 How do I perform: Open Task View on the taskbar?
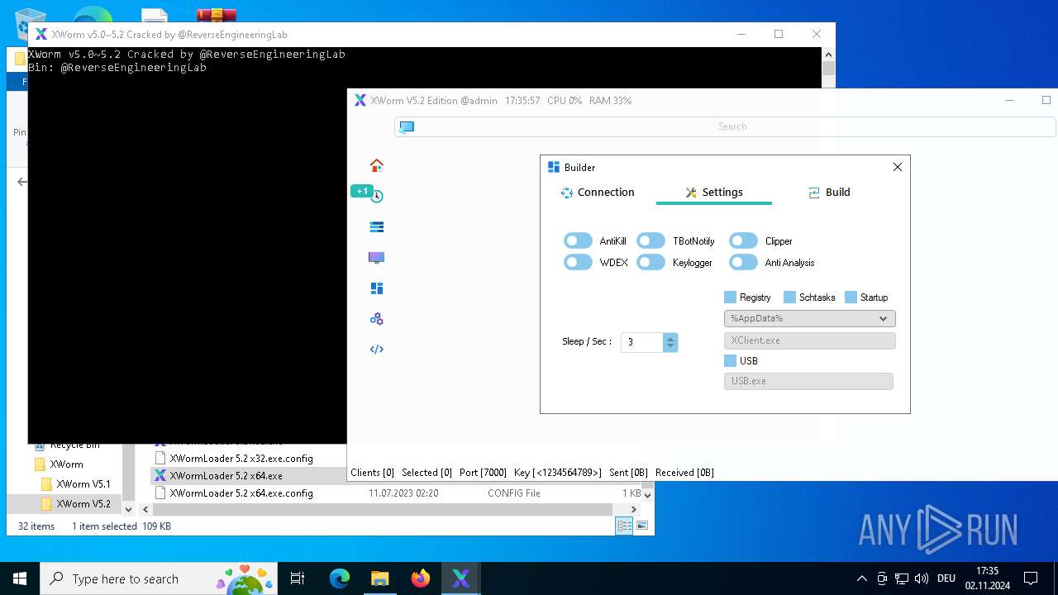click(298, 578)
